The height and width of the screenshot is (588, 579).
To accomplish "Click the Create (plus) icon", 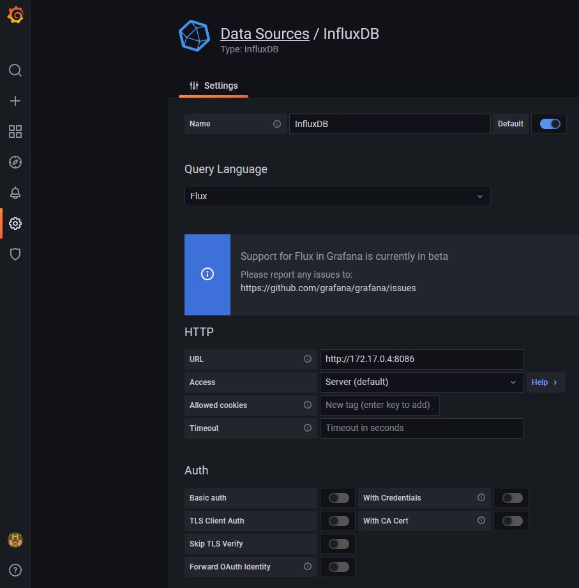I will click(15, 100).
